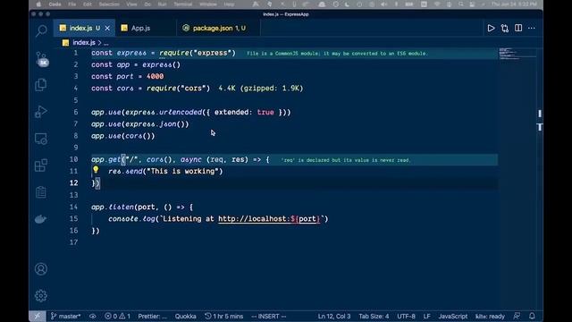Open macOS Spotlight search icon
Screen dimensions: 572x322
461,4
